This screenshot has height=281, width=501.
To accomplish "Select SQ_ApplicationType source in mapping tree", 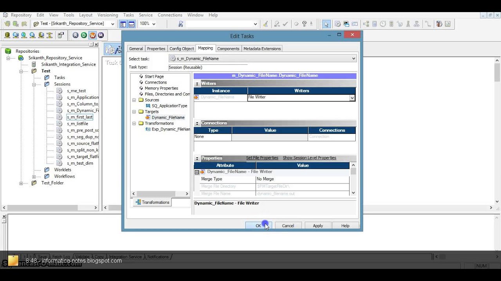I will tap(169, 106).
